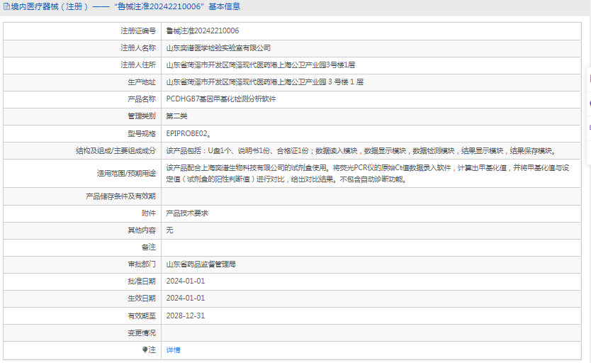Viewport: 591px width, 363px height.
Task: Select the page title 境内医疗器械（注册）基本信息
Action: (x=125, y=7)
